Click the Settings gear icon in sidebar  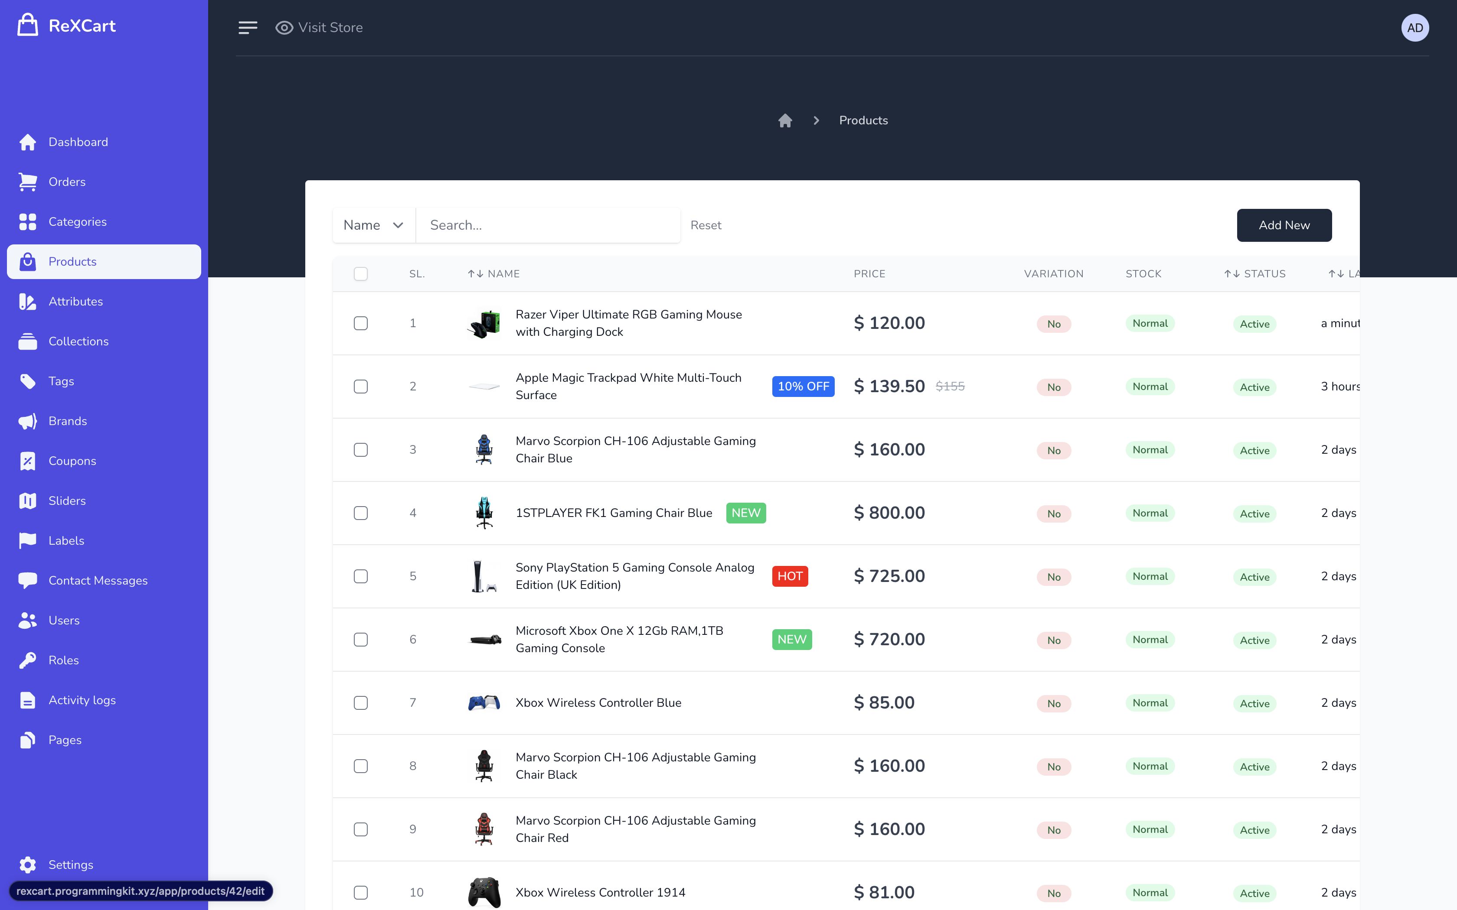28,865
